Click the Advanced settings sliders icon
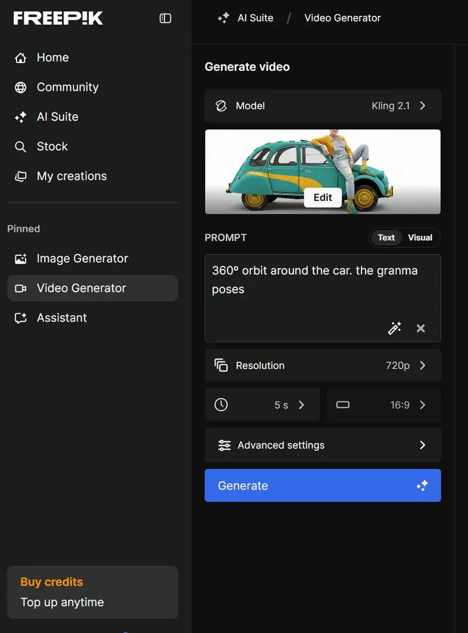The height and width of the screenshot is (633, 468). [224, 445]
